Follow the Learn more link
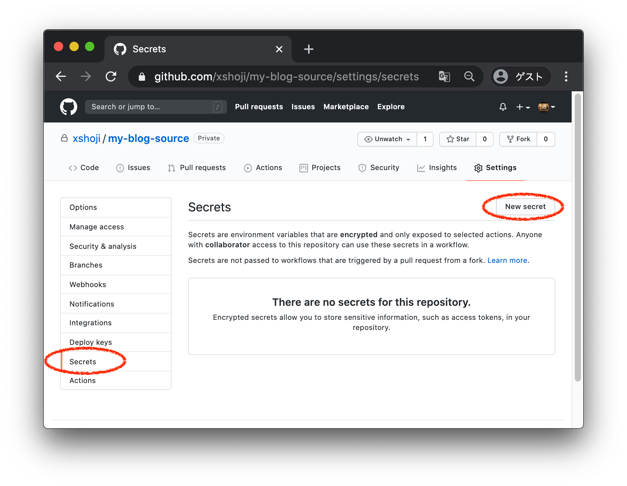The image size is (627, 486). click(507, 261)
